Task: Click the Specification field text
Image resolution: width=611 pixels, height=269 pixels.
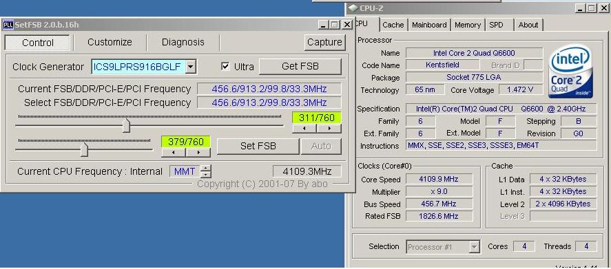Action: pyautogui.click(x=501, y=109)
